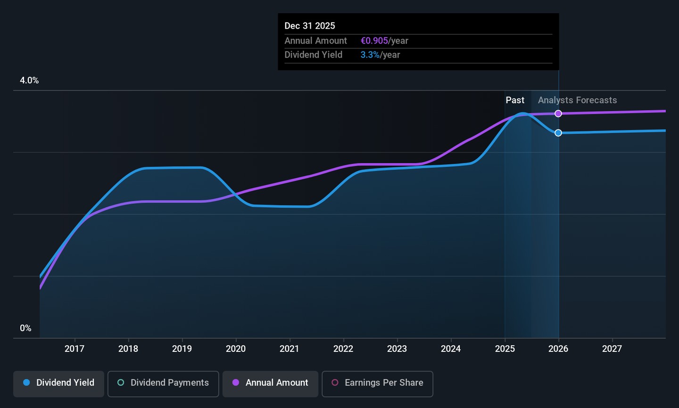Click the blue Dividend Yield data point marker
The height and width of the screenshot is (408, 679).
point(558,133)
